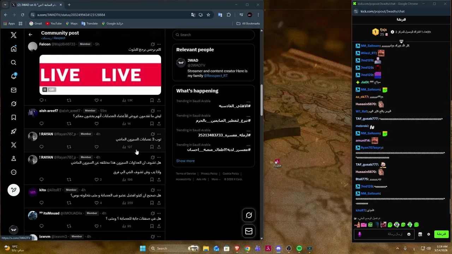
Task: Open the More circle in X sidebar
Action: point(13,172)
